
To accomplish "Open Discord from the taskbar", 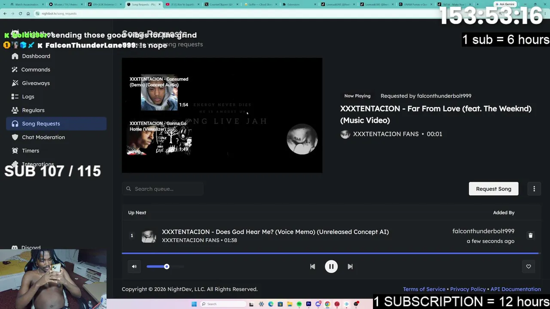I will [x=318, y=304].
